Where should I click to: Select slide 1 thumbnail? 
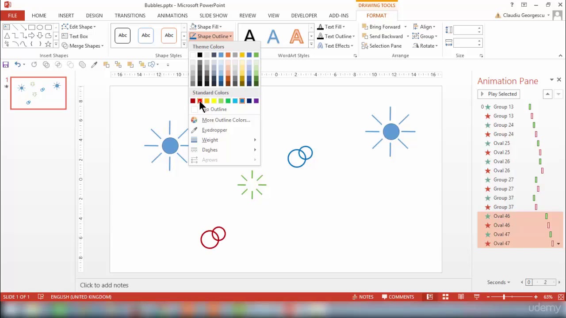[38, 93]
